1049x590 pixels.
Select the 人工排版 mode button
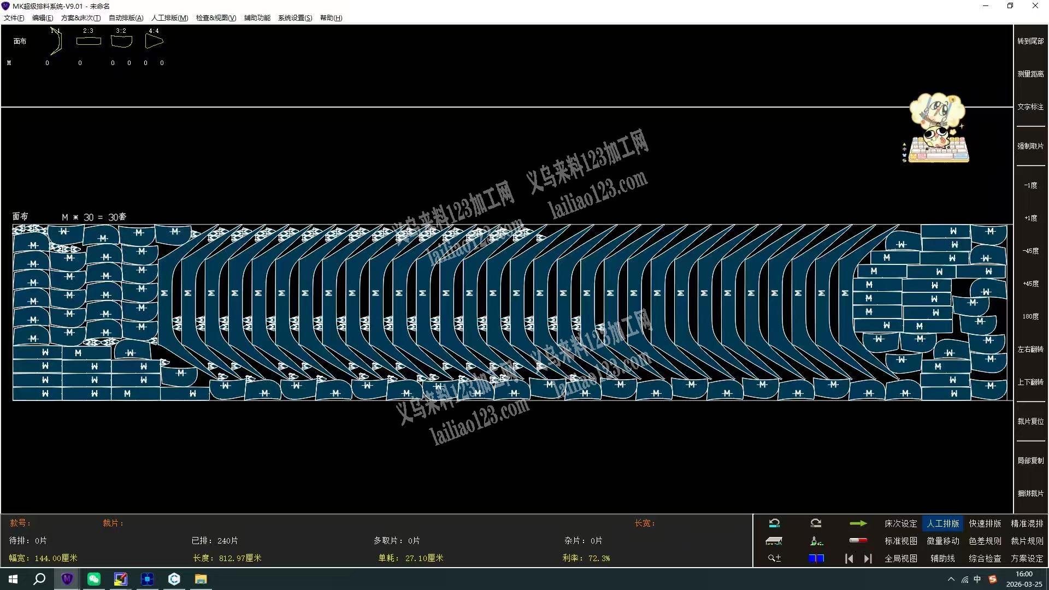(x=943, y=523)
